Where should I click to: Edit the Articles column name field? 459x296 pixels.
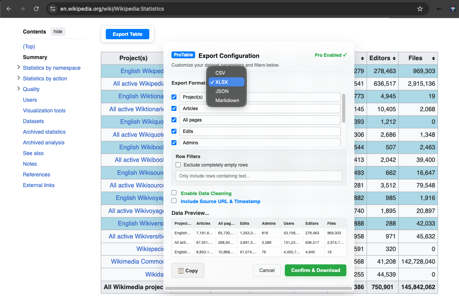[260, 109]
